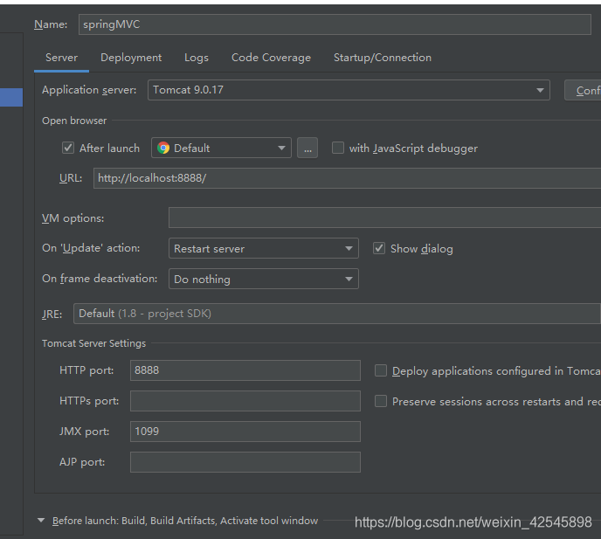Open the Startup/Connection tab
Viewport: 601px width, 539px height.
tap(383, 58)
